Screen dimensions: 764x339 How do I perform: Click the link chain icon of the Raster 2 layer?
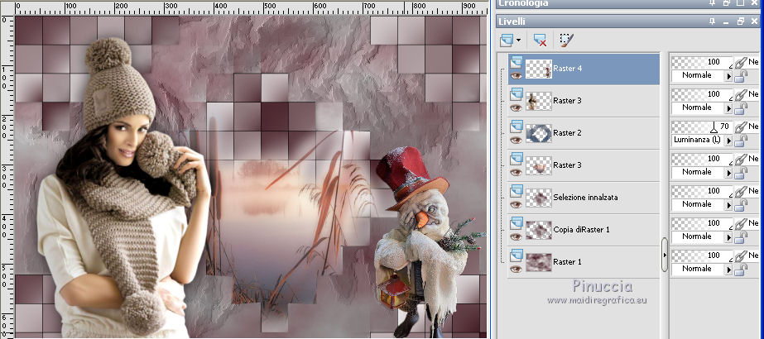coord(741,127)
